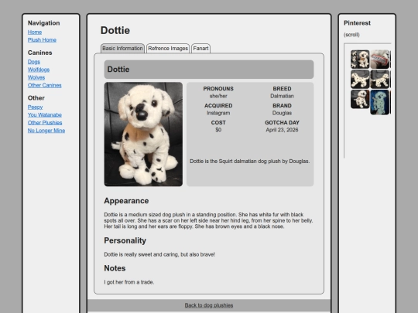Open second-row right Pinterest standing dalmatian thumbnail

coord(380,79)
